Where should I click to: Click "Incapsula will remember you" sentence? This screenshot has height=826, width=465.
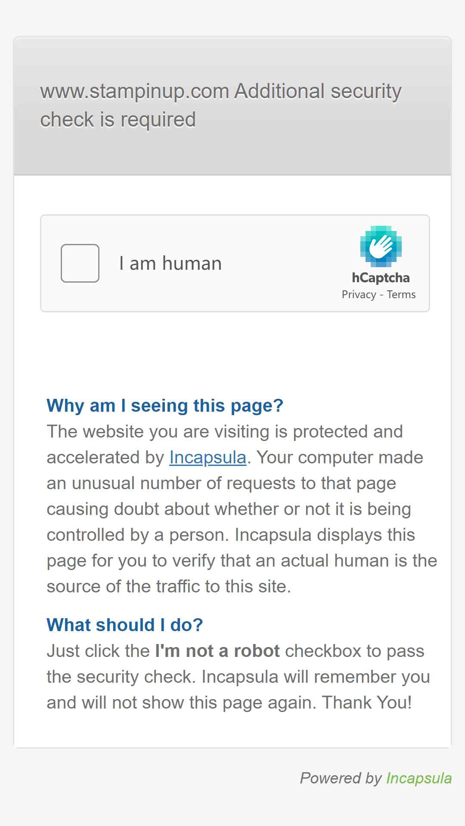[316, 677]
